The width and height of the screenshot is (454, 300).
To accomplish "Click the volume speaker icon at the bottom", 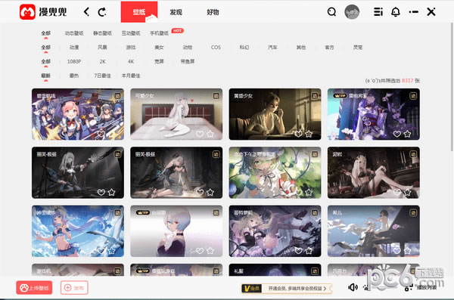I will [353, 287].
